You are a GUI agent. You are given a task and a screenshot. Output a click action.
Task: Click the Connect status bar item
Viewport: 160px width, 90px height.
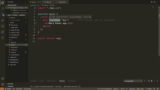pos(27,89)
